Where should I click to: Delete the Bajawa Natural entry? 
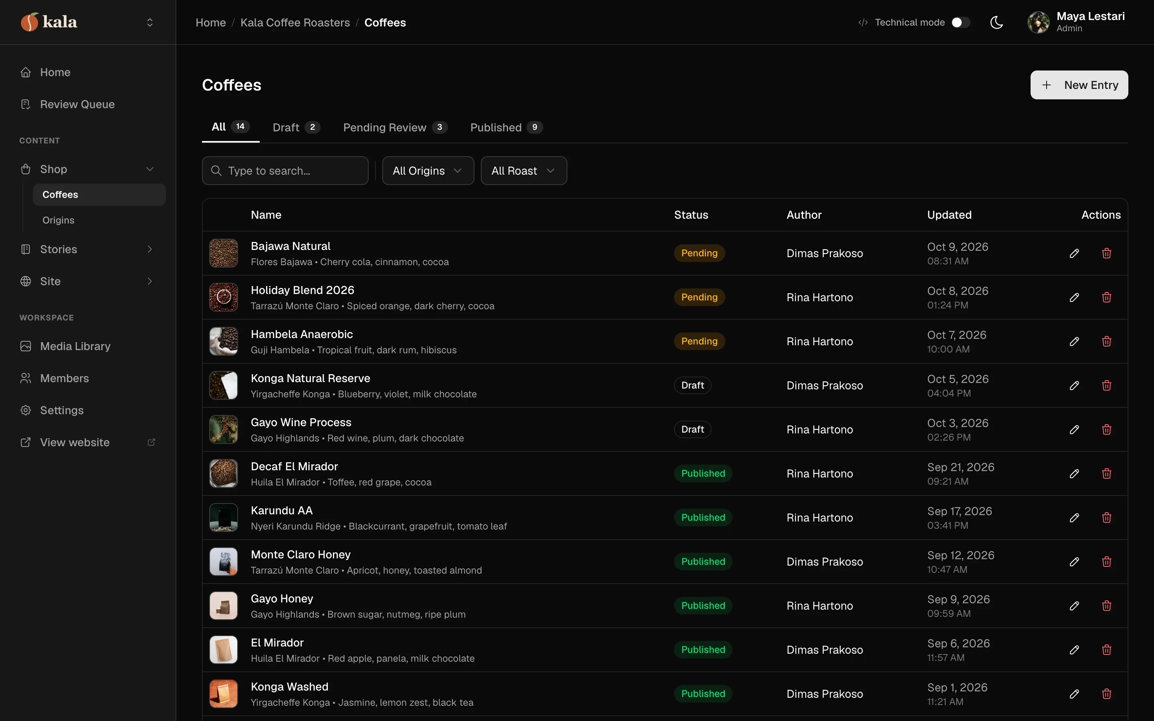[x=1106, y=253]
